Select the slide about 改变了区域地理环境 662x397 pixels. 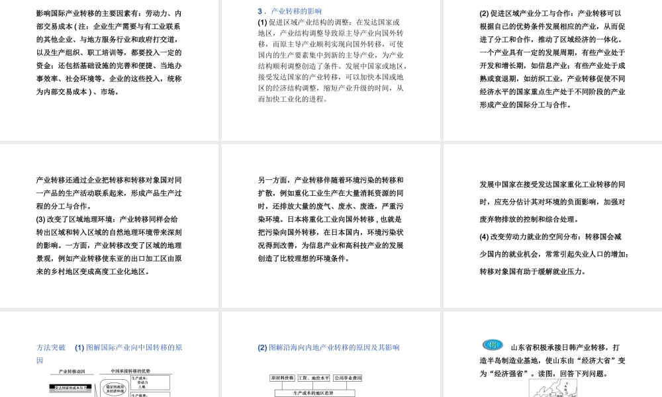[109, 225]
